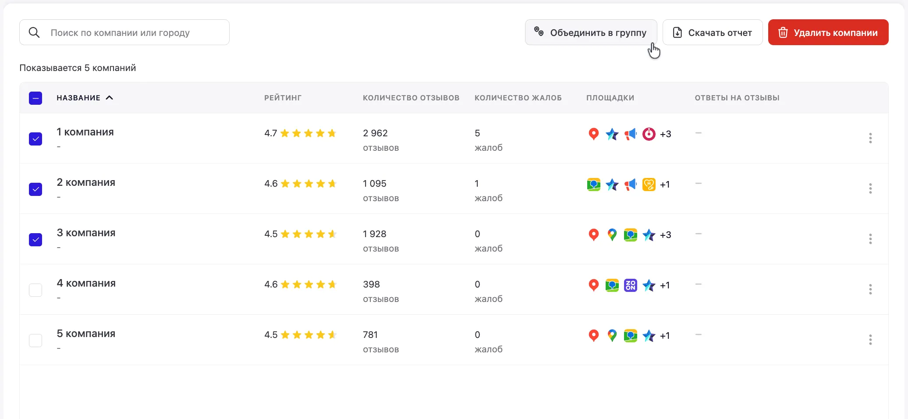
Task: Uncheck the 2 компания checkbox
Action: pyautogui.click(x=35, y=189)
